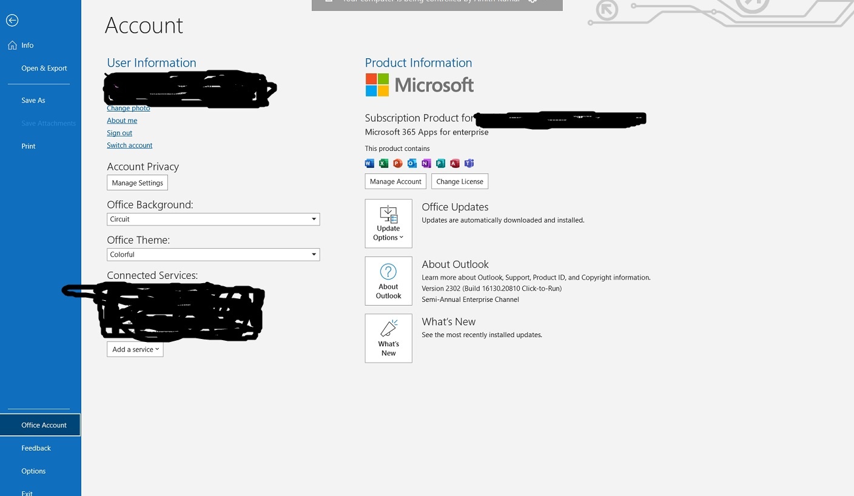The height and width of the screenshot is (496, 854).
Task: Open About Outlook dialog
Action: [x=389, y=281]
